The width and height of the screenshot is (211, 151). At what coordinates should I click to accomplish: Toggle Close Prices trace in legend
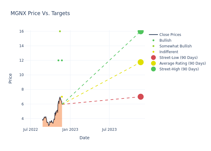point(170,35)
